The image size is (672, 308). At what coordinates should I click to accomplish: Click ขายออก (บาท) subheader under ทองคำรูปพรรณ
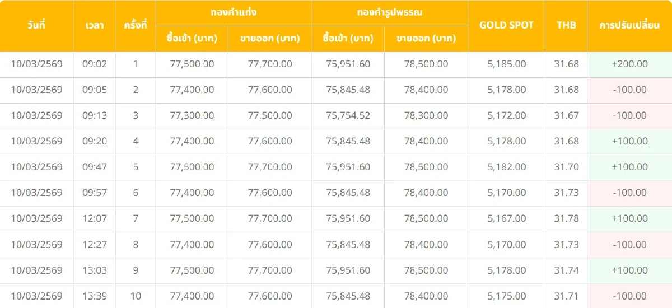[426, 39]
